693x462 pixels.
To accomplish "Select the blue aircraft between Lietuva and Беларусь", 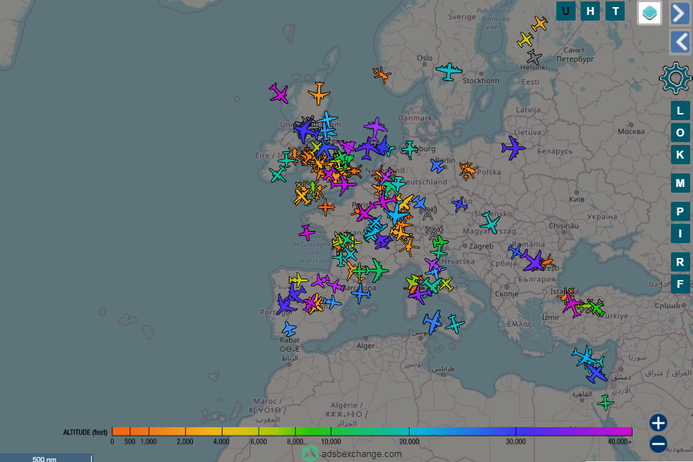I will 513,148.
